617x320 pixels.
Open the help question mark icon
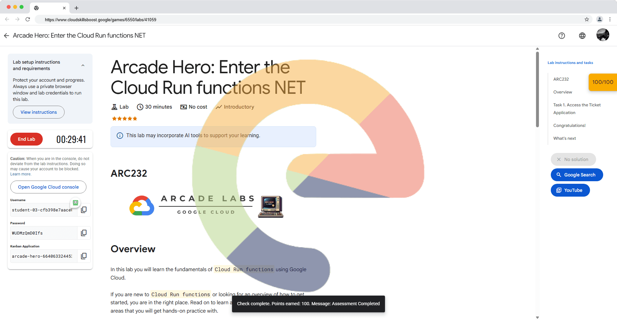tap(561, 36)
